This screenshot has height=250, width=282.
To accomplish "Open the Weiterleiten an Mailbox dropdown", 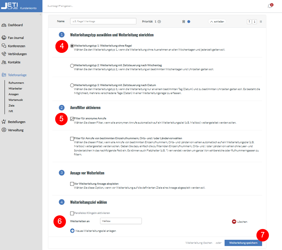I will [x=121, y=221].
